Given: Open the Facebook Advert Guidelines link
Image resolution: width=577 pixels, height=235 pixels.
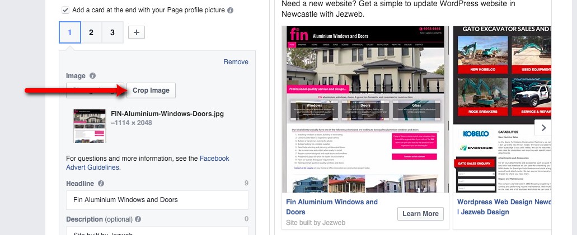Looking at the screenshot, I should click(x=148, y=163).
